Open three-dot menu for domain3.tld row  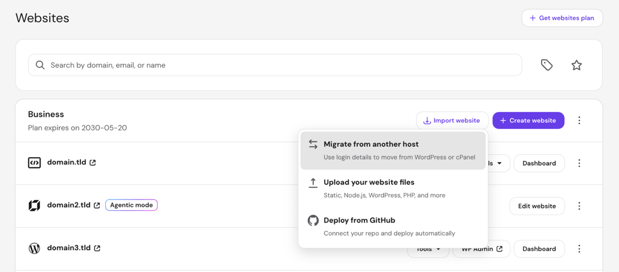579,248
